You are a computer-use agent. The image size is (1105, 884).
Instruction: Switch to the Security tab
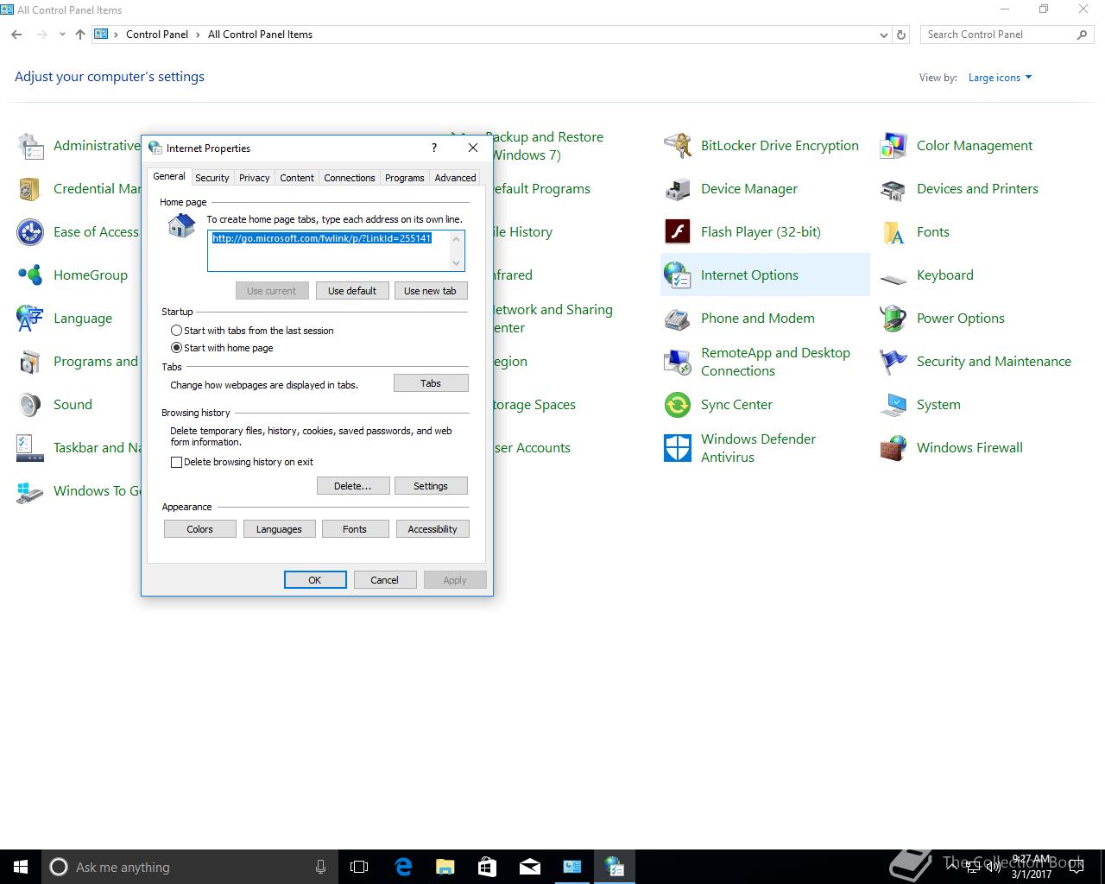click(x=212, y=178)
